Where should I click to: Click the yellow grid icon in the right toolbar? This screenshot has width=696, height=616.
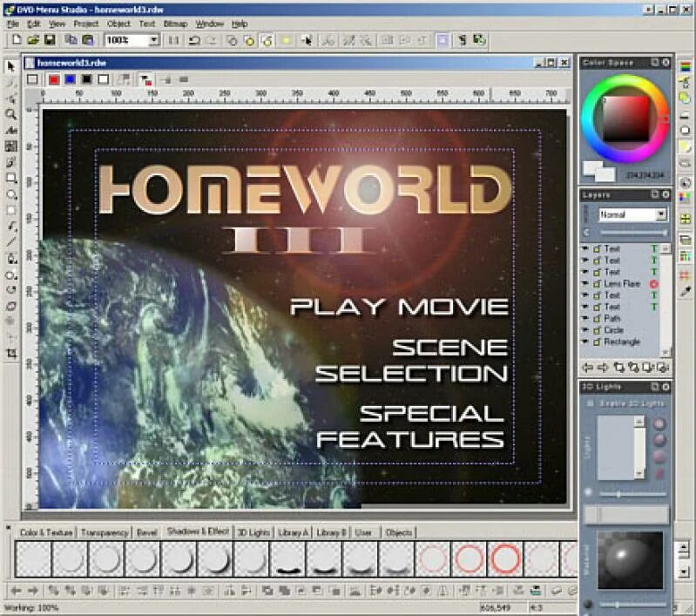point(686,219)
